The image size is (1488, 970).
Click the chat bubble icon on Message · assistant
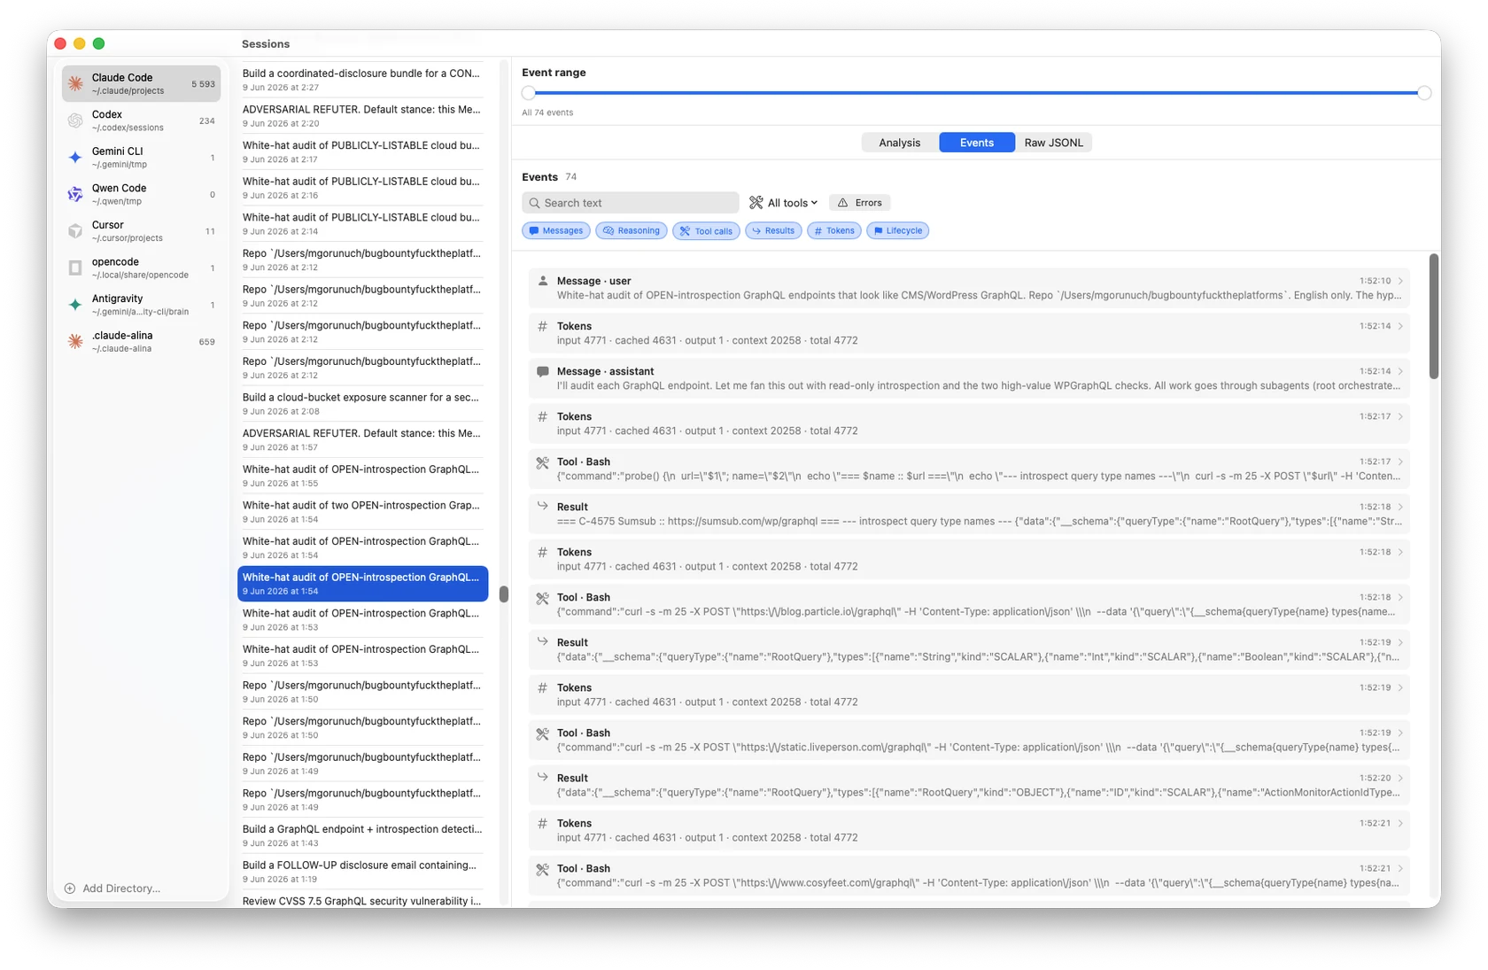543,372
